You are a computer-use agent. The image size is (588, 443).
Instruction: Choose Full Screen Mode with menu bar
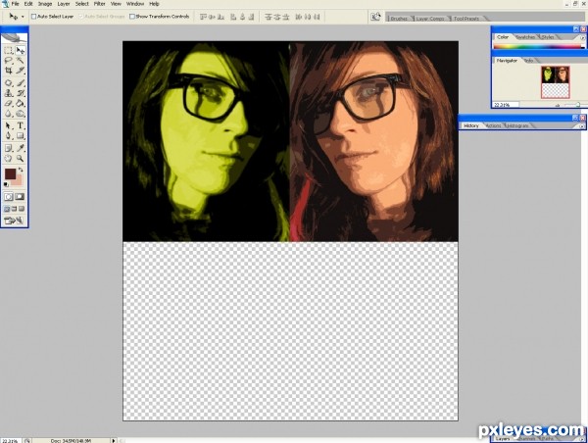click(15, 209)
